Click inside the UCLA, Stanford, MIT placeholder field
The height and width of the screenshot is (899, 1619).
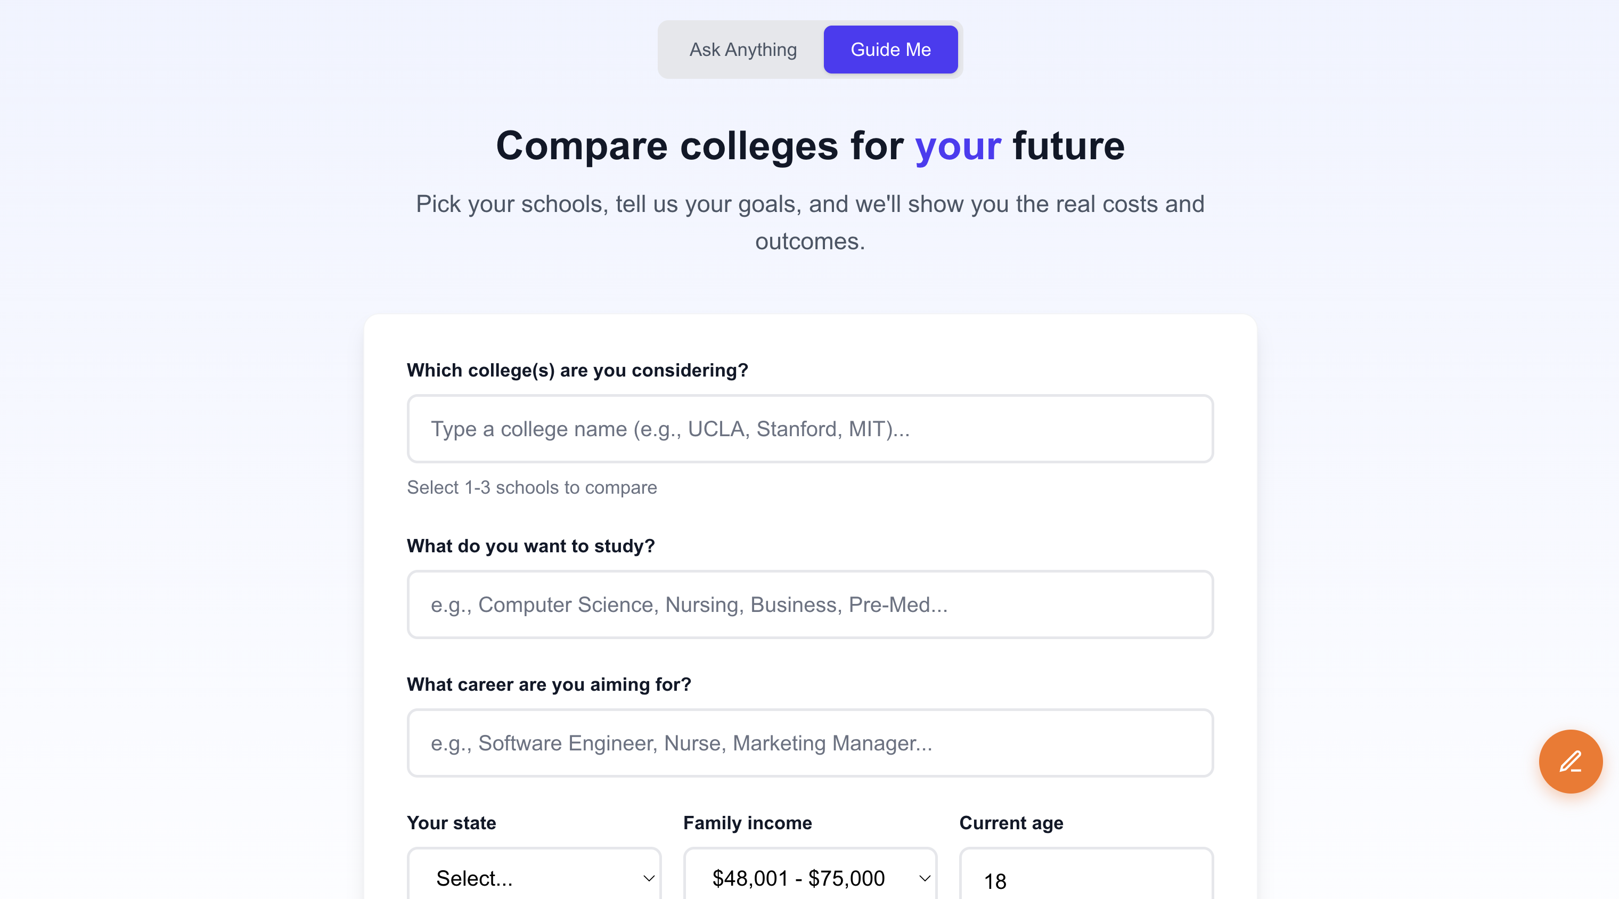pyautogui.click(x=809, y=429)
